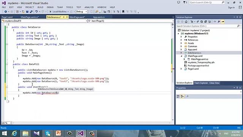
Task: Click Sync with Active Document icon
Action: coord(197,22)
